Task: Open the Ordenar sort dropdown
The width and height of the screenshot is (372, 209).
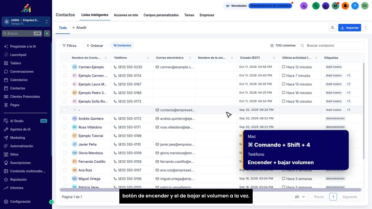Action: pos(95,46)
